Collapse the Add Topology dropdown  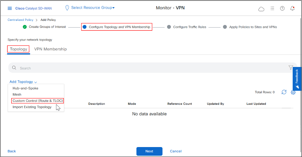click(23, 82)
